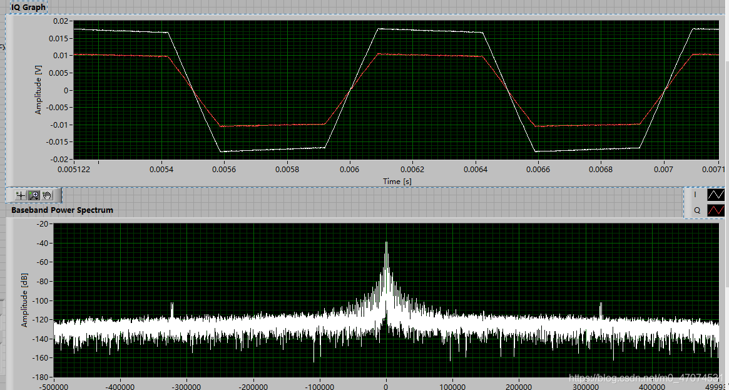The height and width of the screenshot is (390, 729).
Task: Click the Amplitude [dB] axis label
Action: coord(24,300)
